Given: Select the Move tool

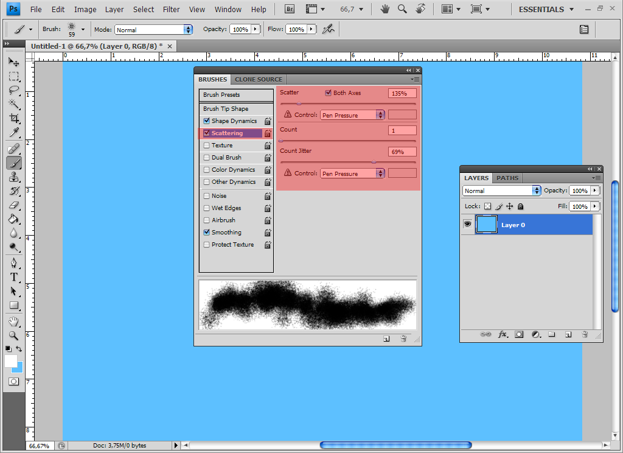Looking at the screenshot, I should [x=13, y=61].
